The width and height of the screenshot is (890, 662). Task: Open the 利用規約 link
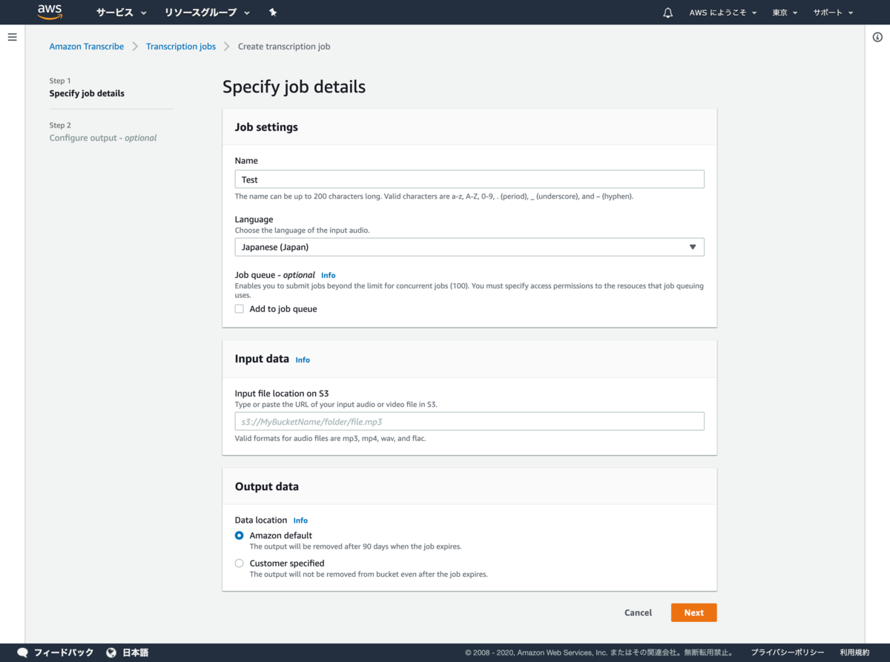854,652
